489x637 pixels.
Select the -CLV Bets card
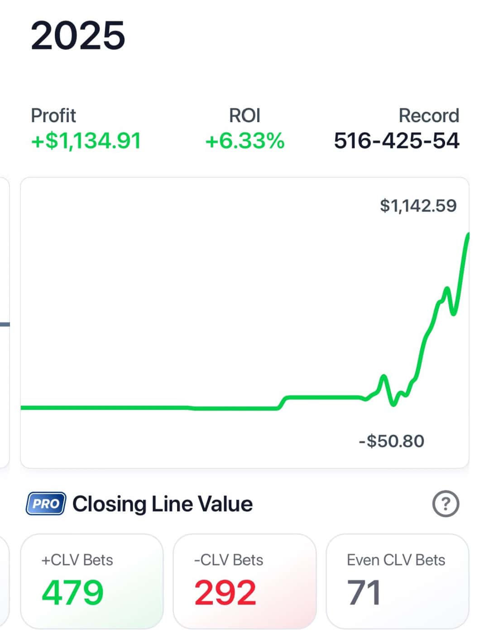(244, 581)
